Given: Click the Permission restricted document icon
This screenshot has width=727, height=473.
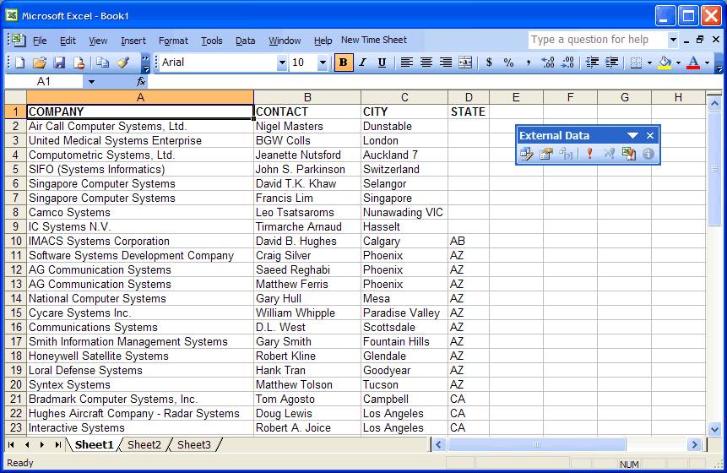Looking at the screenshot, I should 79,63.
